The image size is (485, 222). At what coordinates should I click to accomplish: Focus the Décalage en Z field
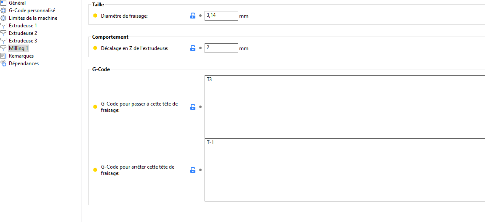click(x=221, y=48)
